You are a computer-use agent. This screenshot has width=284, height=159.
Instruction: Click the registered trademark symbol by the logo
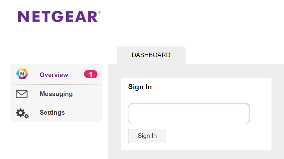[x=99, y=13]
